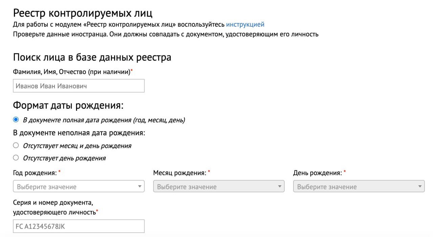The image size is (433, 237).
Task: Click the document number field "FC A12345678JK"
Action: click(x=78, y=226)
